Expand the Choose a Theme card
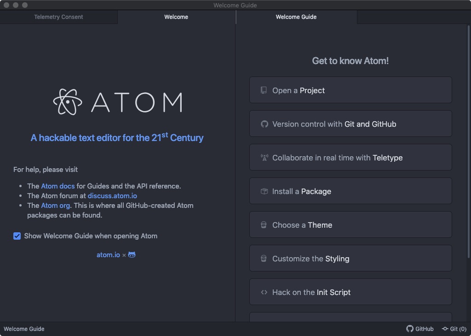The image size is (471, 336). (350, 224)
